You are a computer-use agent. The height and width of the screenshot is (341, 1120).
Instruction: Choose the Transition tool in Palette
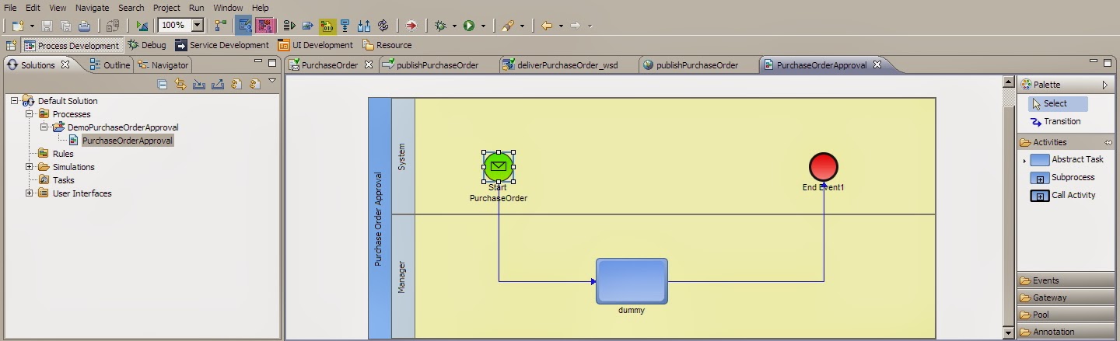[1055, 121]
